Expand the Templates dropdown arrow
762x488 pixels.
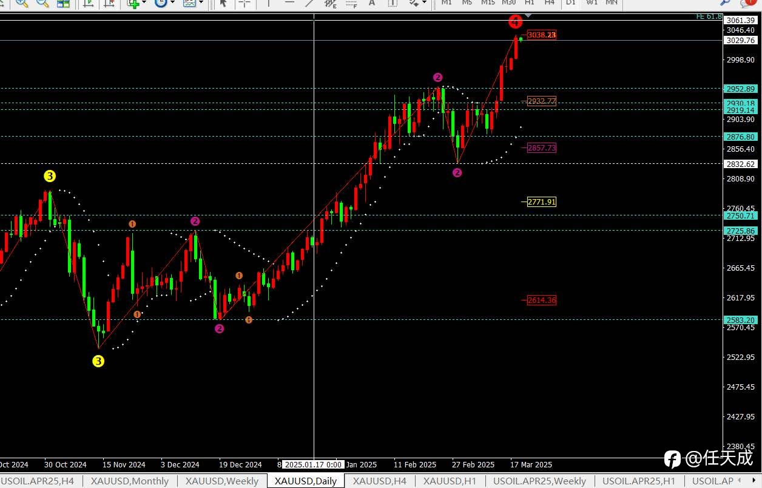(201, 3)
